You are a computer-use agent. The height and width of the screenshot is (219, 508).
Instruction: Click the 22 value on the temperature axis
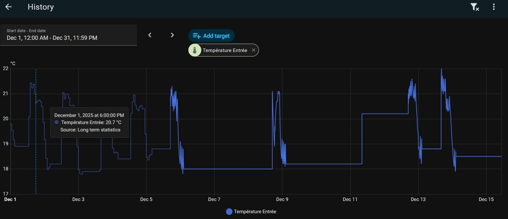click(x=5, y=68)
